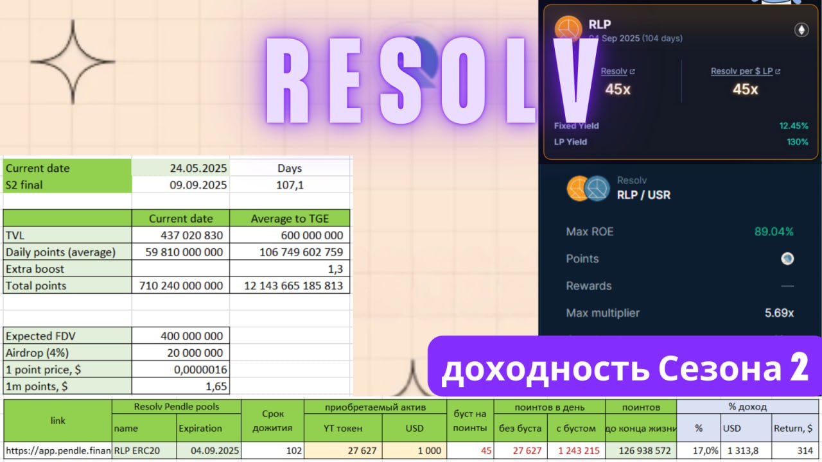
Task: Click the RLP / USR pair token icon
Action: pos(588,188)
